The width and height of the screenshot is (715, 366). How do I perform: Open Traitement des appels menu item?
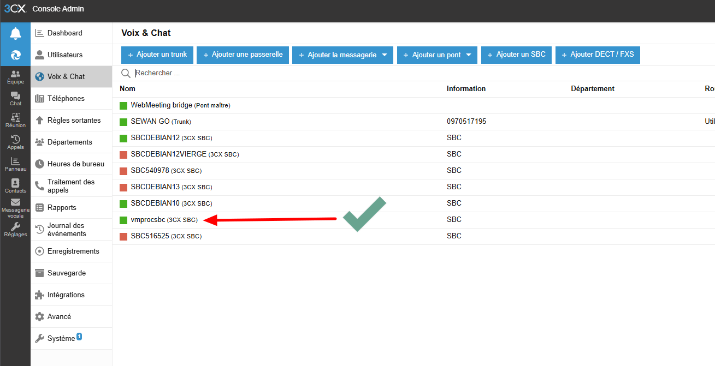point(72,186)
